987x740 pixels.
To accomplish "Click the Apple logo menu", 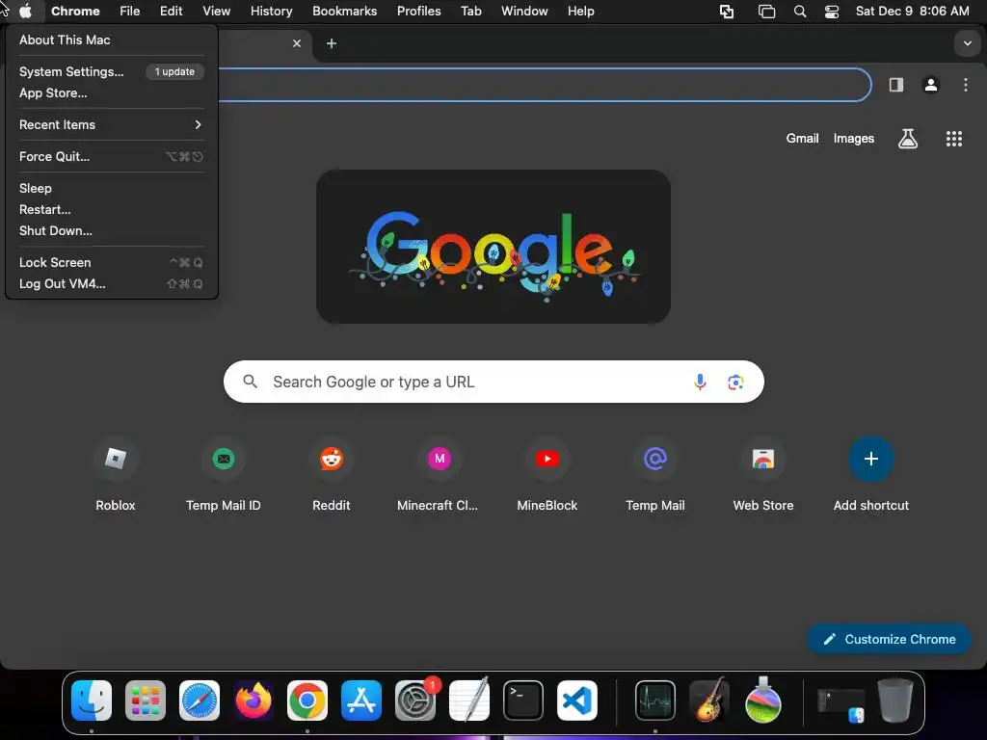I will [x=25, y=12].
